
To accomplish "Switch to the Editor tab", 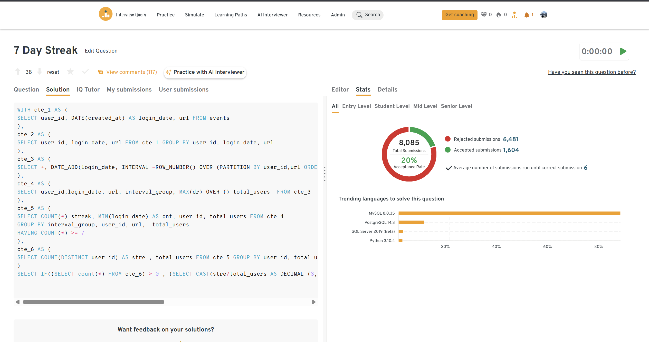I will tap(340, 89).
